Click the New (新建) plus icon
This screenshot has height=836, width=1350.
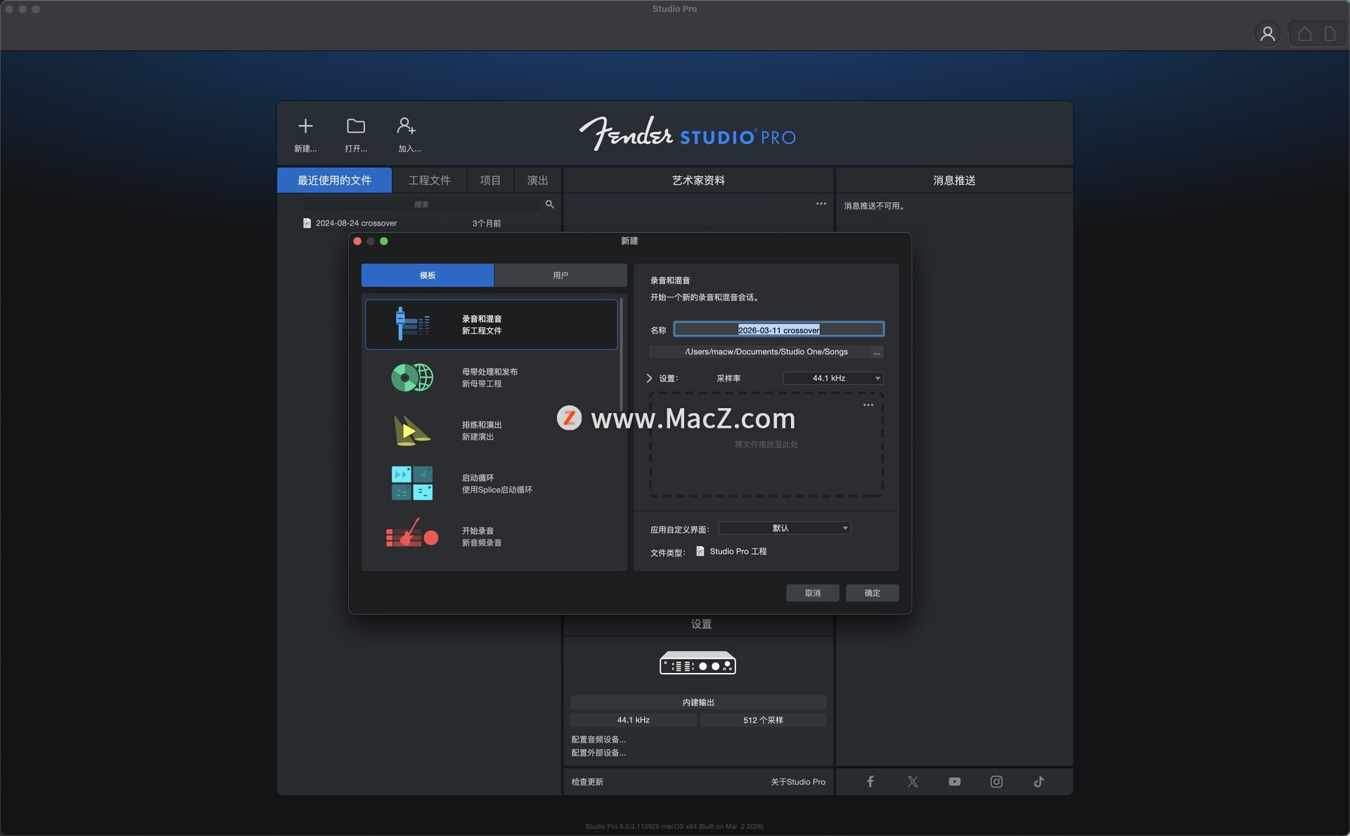coord(305,126)
